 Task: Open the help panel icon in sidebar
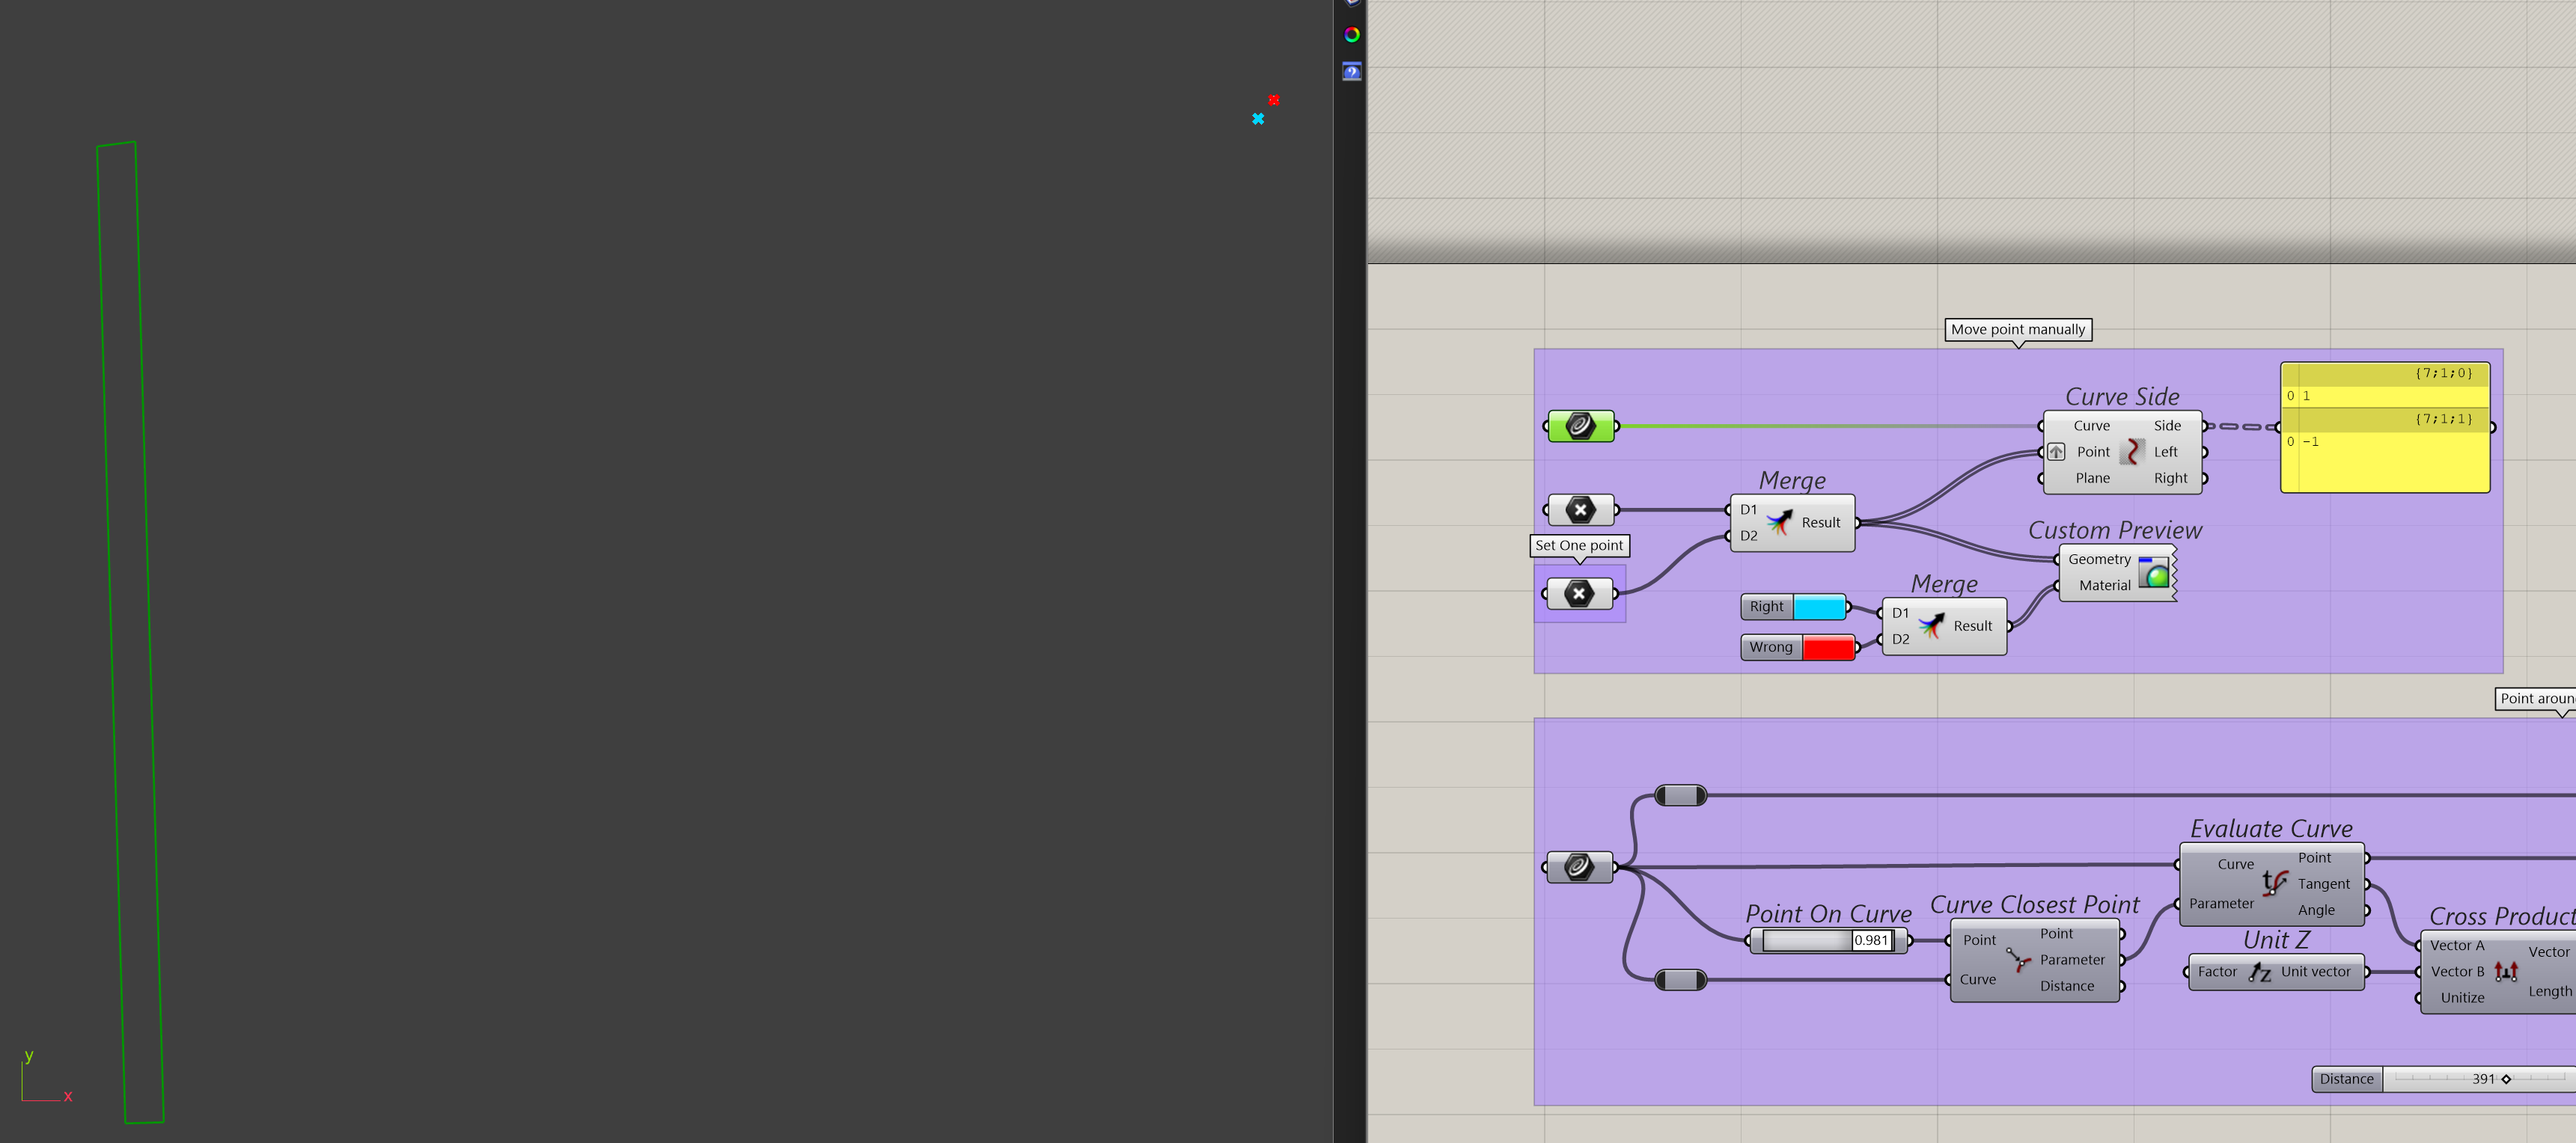coord(1351,72)
